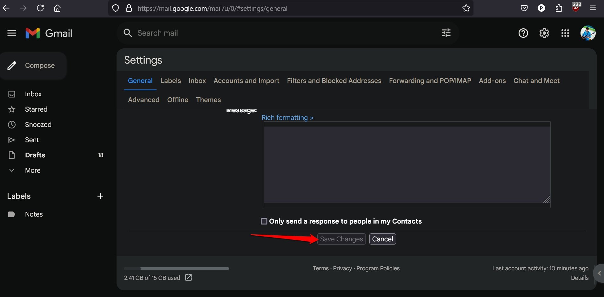This screenshot has height=297, width=604.
Task: Open storage management external link icon
Action: click(188, 277)
